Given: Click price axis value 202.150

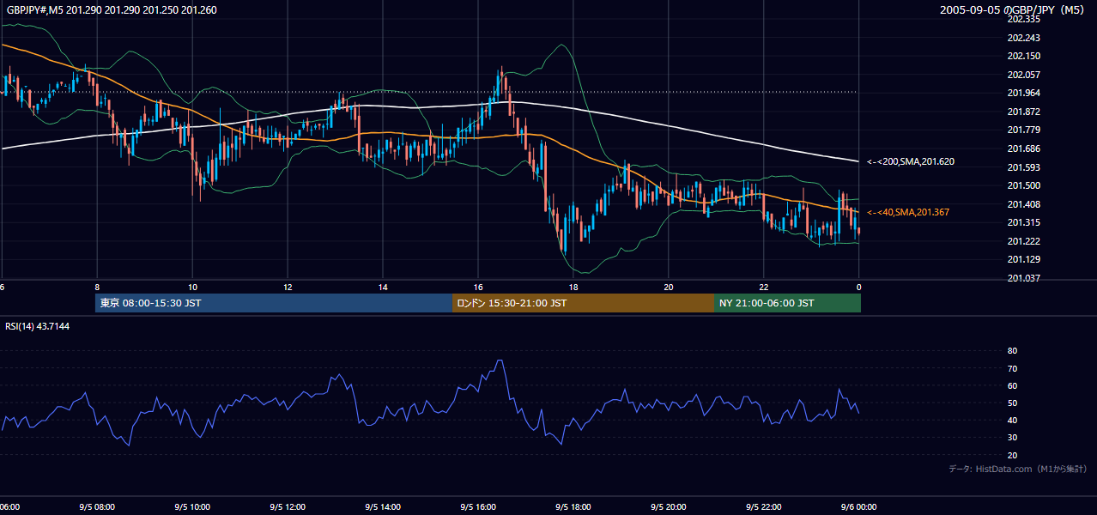Looking at the screenshot, I should coord(1024,56).
